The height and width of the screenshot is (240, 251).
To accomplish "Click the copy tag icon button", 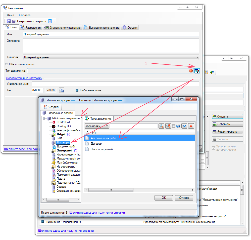I will 62,90.
